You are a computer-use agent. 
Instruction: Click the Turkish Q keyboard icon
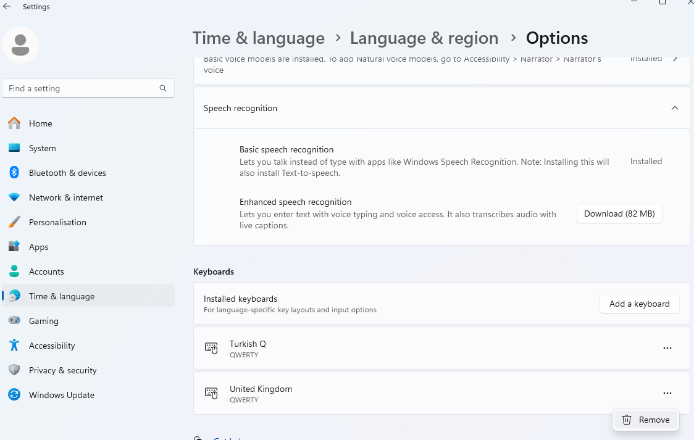[211, 349]
